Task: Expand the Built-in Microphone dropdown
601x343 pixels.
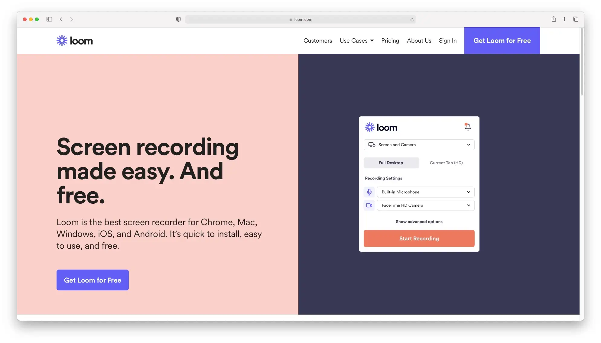Action: 469,192
